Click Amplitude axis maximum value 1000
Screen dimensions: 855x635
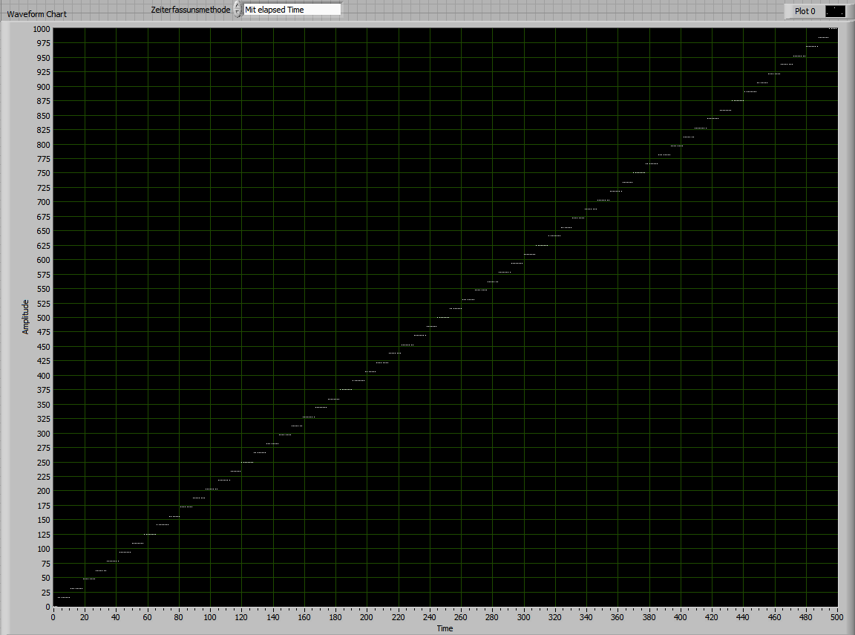tap(42, 29)
